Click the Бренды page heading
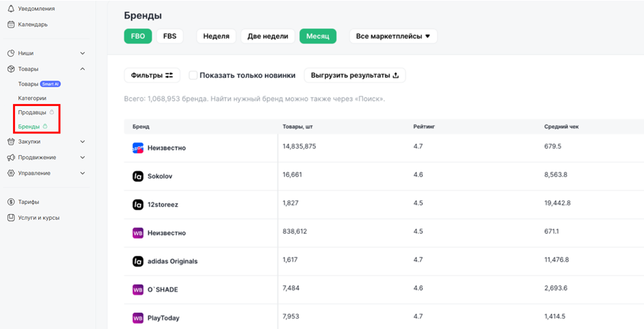 click(143, 16)
